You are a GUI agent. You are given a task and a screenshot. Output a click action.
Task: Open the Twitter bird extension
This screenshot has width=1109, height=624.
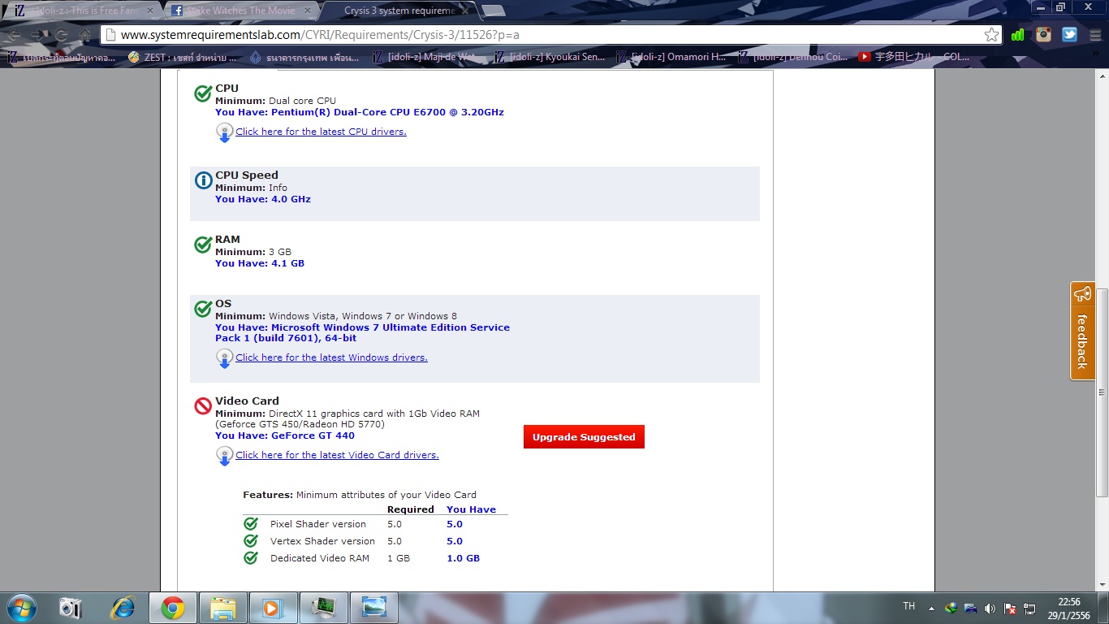point(1069,35)
